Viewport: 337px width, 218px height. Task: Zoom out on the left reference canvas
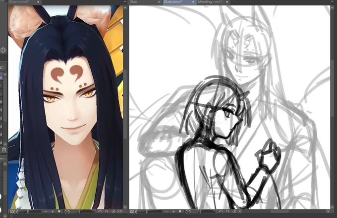(x=46, y=212)
